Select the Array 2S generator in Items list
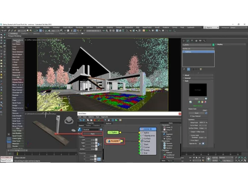The width and height of the screenshot is (248, 186). pos(168,129)
